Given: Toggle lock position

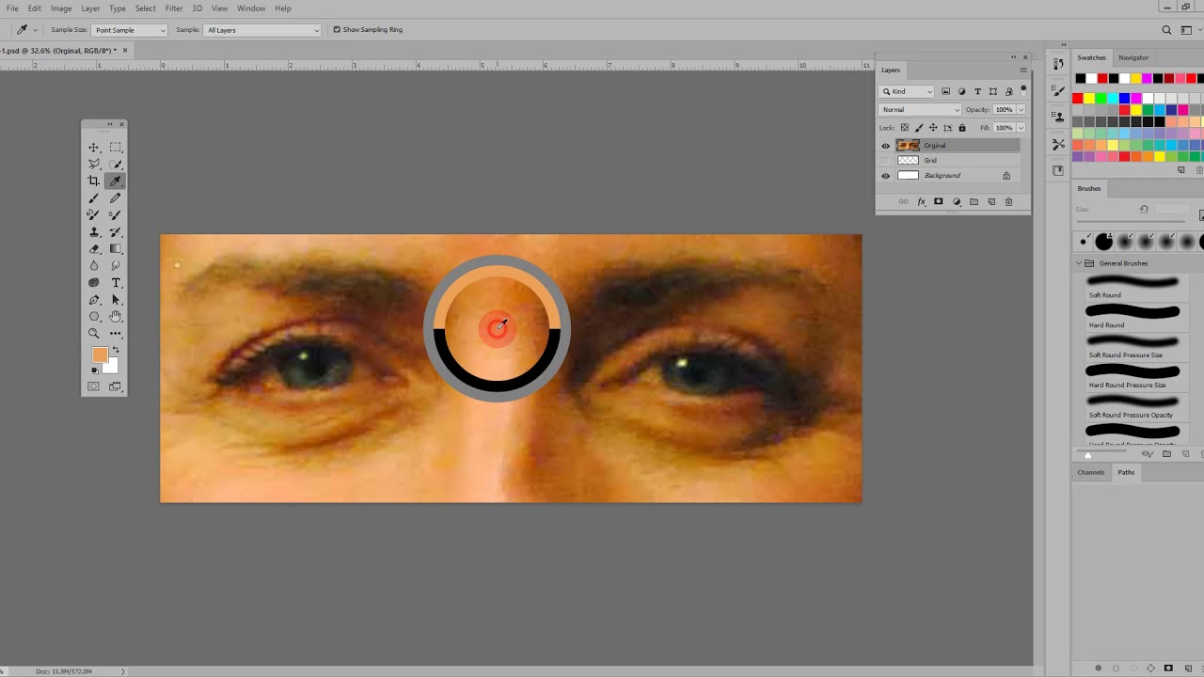Looking at the screenshot, I should click(x=933, y=128).
